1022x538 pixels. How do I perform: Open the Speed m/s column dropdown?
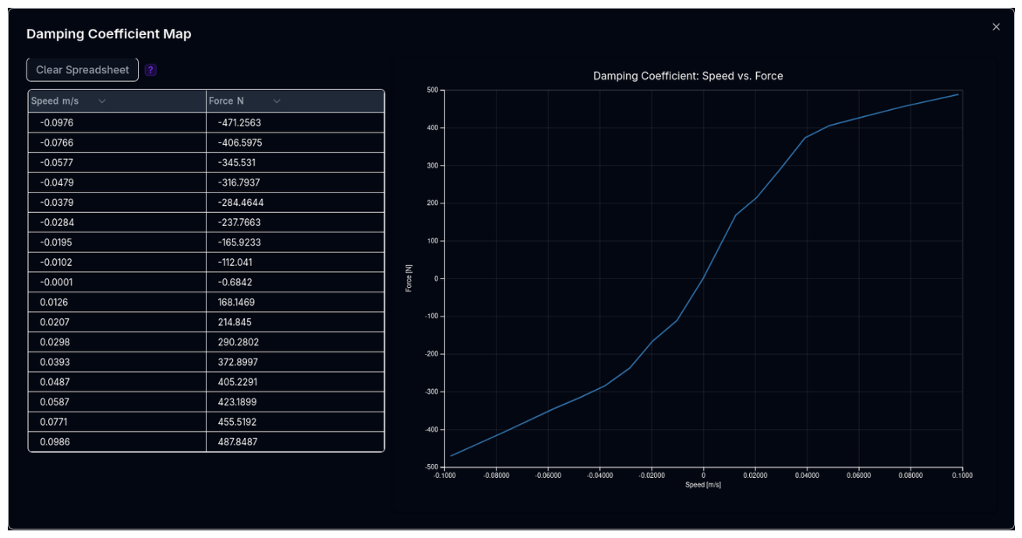click(102, 101)
